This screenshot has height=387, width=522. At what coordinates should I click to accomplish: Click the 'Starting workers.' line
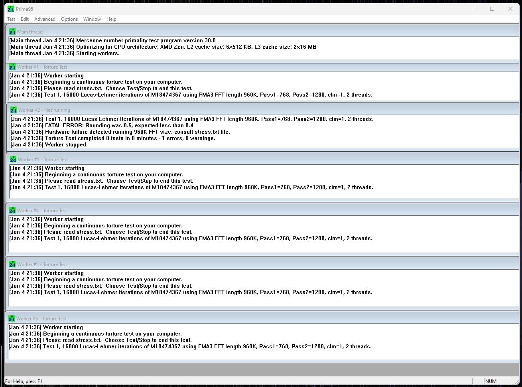tap(64, 53)
